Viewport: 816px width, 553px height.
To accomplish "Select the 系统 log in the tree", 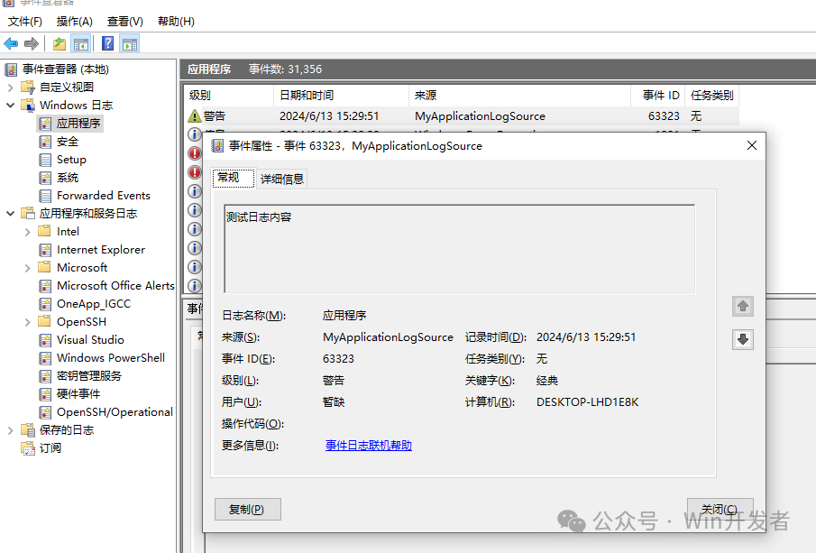I will coord(68,178).
